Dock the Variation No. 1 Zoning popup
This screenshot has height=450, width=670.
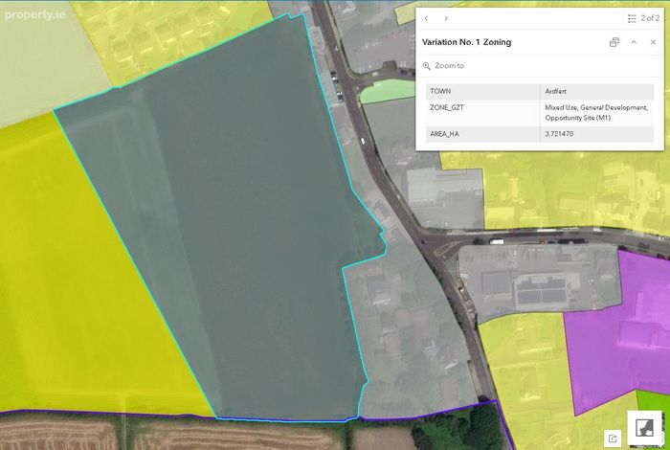point(614,42)
